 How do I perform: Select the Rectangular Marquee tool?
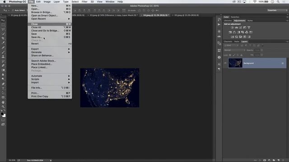pos(3,25)
